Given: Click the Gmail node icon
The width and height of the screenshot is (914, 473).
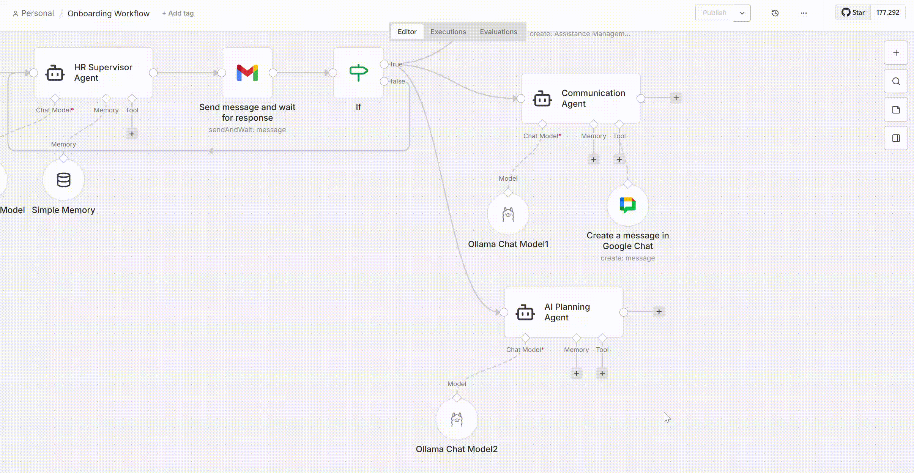Looking at the screenshot, I should click(x=247, y=73).
